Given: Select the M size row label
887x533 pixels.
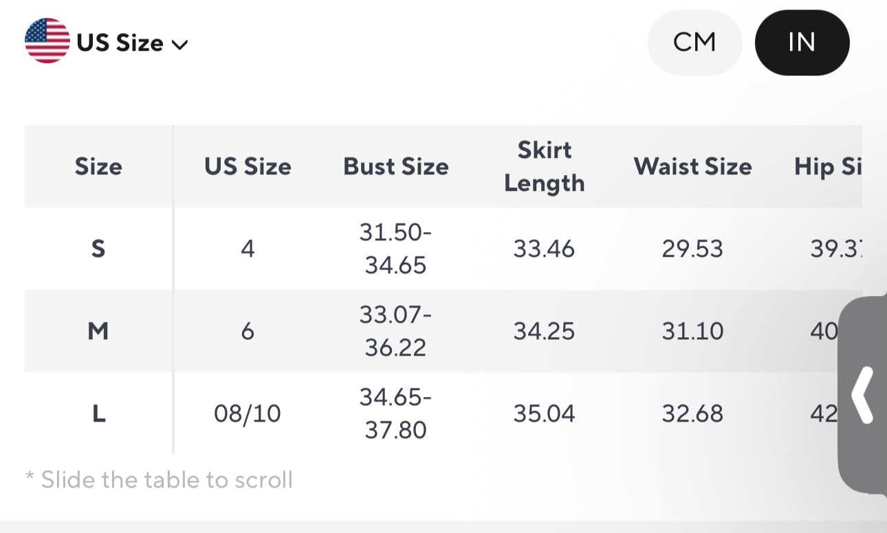Looking at the screenshot, I should (98, 331).
